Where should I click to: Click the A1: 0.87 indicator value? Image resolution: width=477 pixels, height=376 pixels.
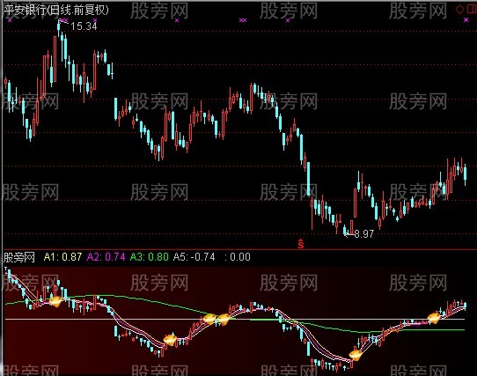click(x=63, y=257)
